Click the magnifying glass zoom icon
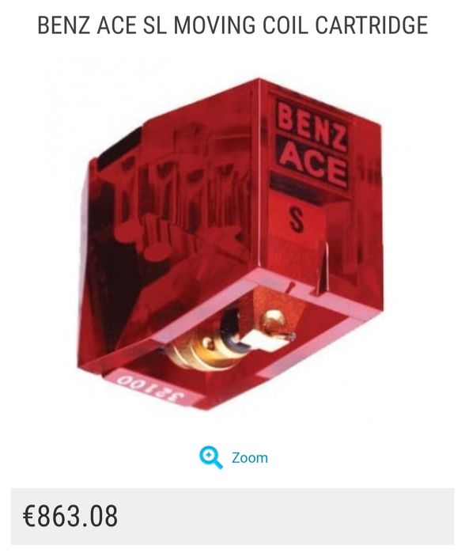The width and height of the screenshot is (465, 553). point(210,457)
